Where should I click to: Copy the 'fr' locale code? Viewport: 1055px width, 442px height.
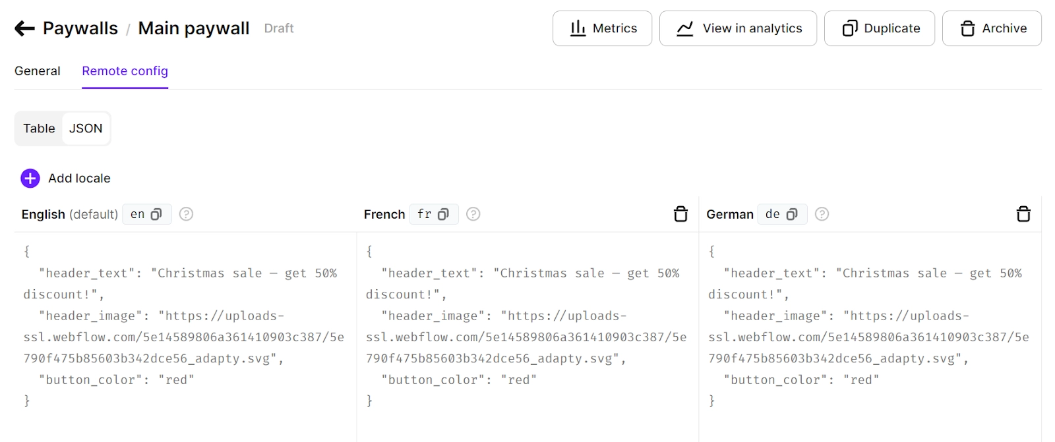[x=443, y=214]
